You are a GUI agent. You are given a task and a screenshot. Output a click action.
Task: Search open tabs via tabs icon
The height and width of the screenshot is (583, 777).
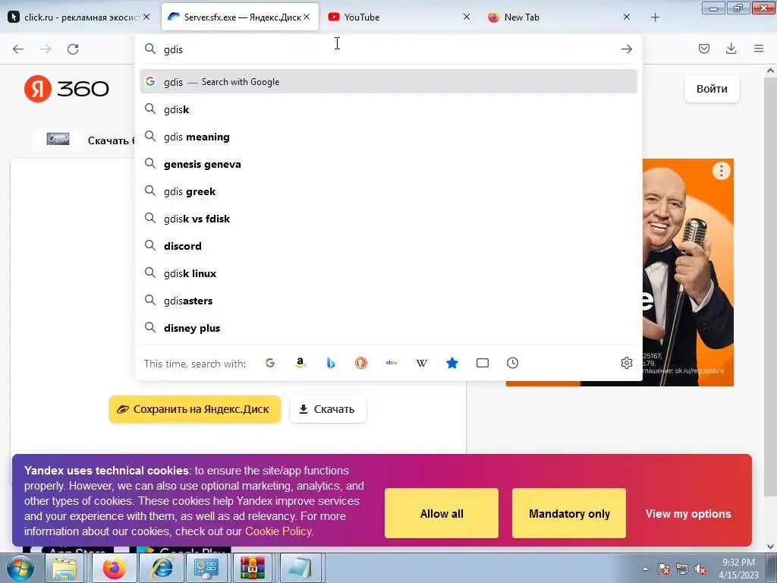pyautogui.click(x=482, y=363)
